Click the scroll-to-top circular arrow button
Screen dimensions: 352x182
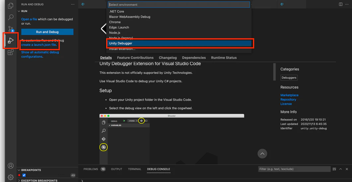(x=262, y=154)
